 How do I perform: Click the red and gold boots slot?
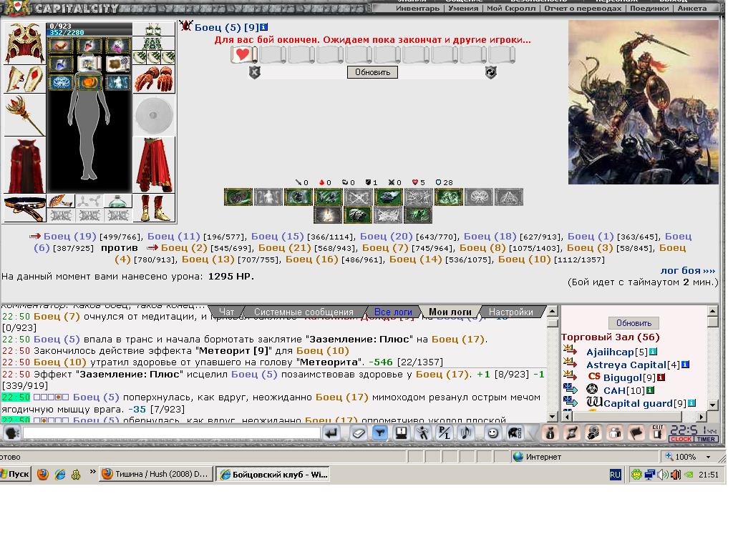click(x=154, y=208)
